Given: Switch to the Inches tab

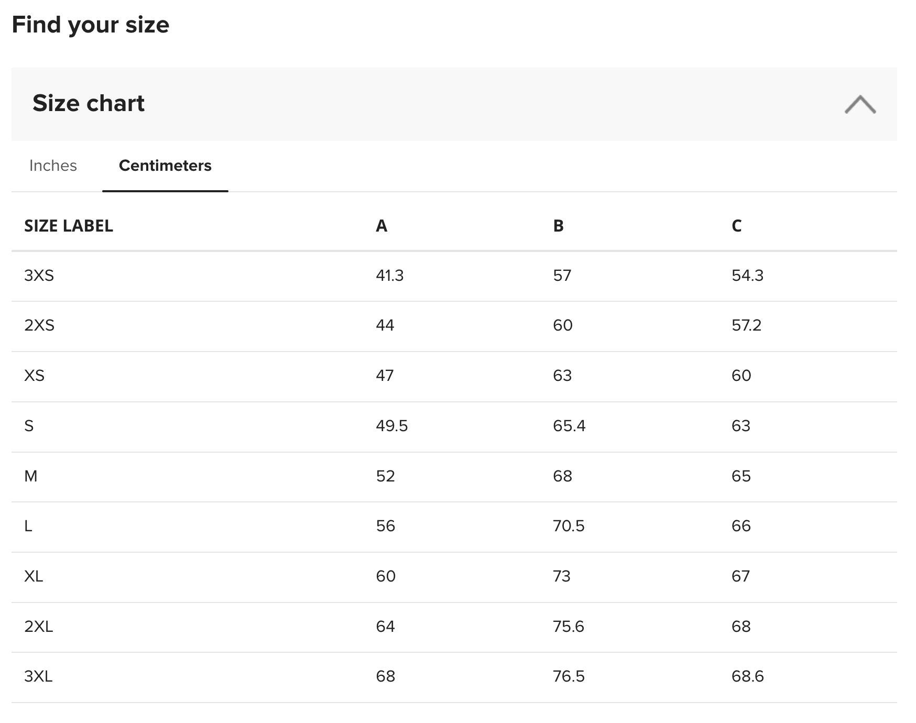Looking at the screenshot, I should point(53,166).
